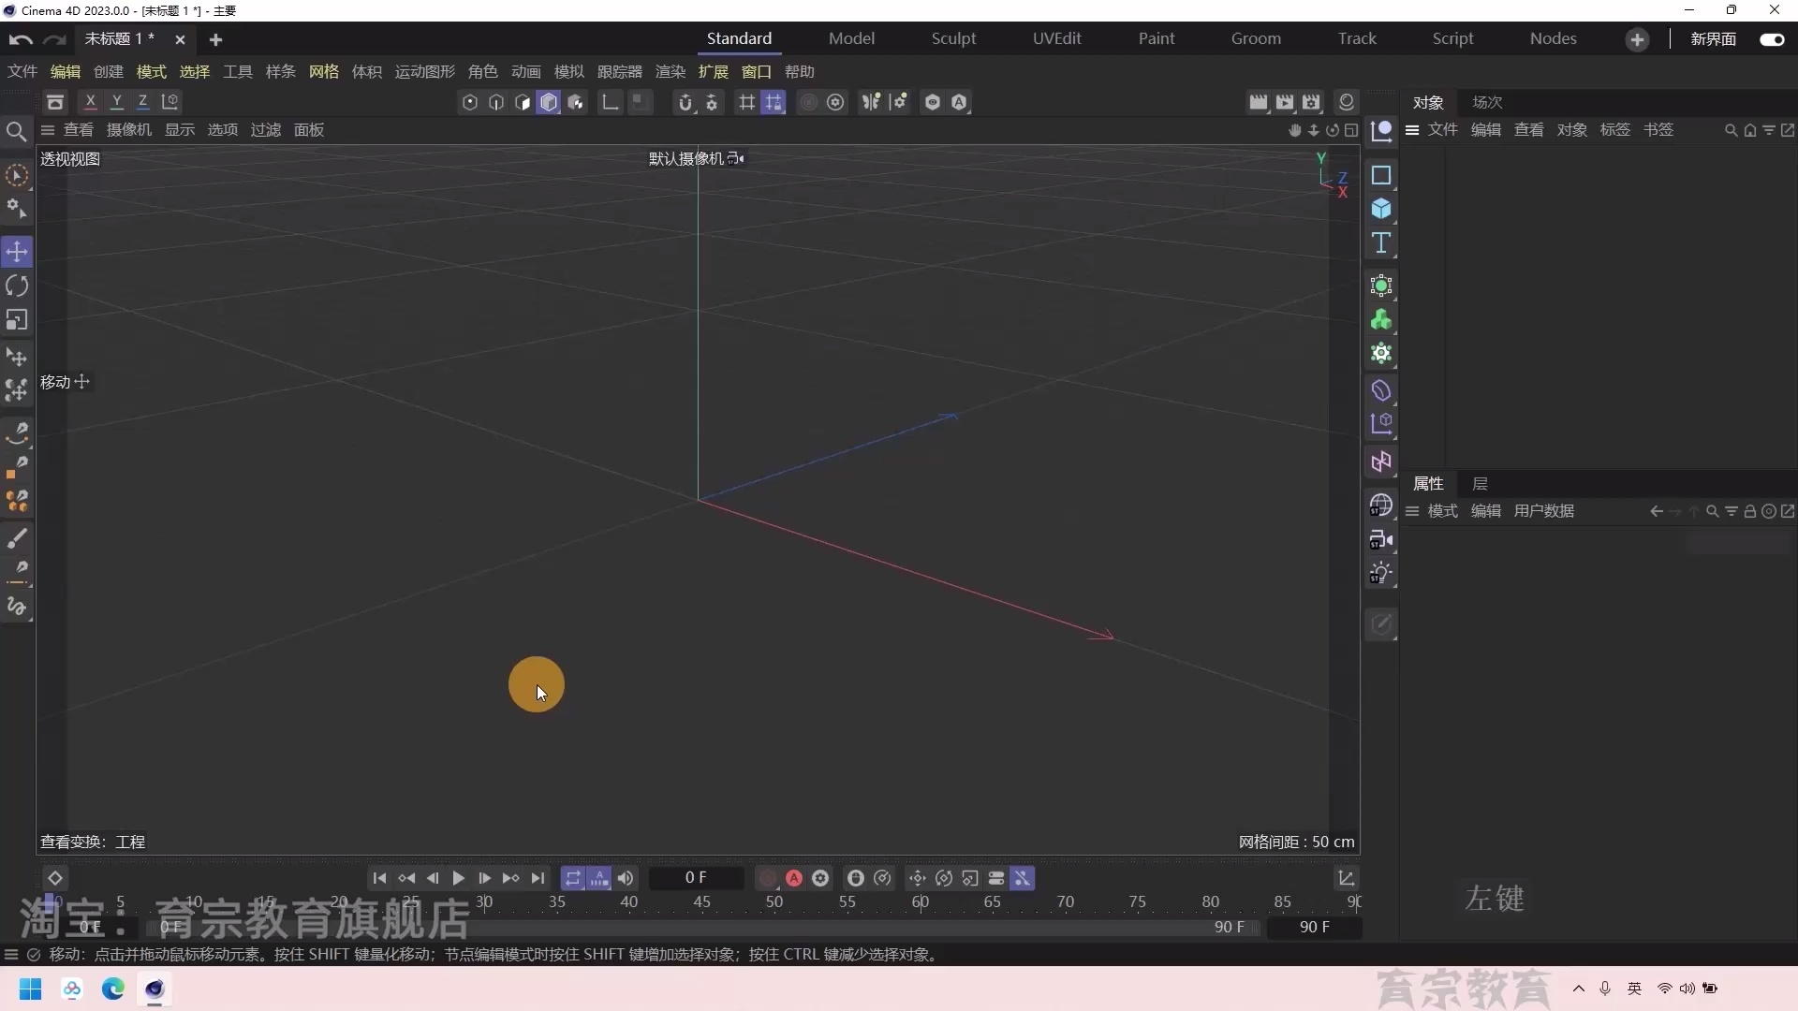Image resolution: width=1798 pixels, height=1011 pixels.
Task: Expand the axis lock X dropdown
Action: pos(90,101)
